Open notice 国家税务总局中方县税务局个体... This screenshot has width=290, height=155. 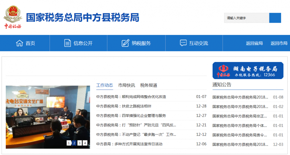[x=240, y=126]
